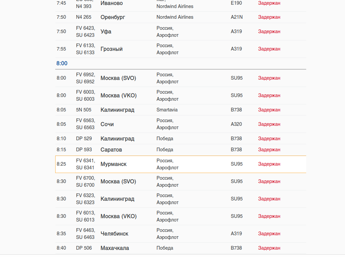Click the Задержан status on Сочи flight
The width and height of the screenshot is (345, 257).
(269, 124)
